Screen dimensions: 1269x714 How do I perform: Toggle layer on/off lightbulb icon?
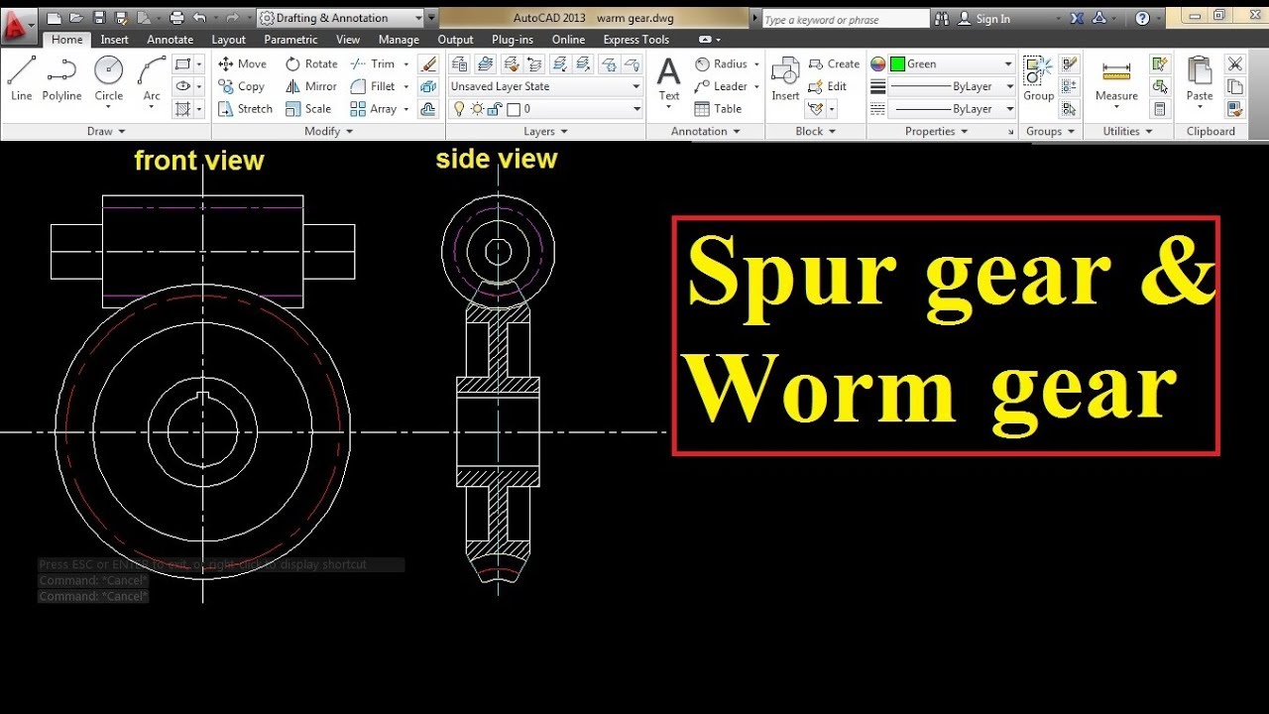(459, 109)
